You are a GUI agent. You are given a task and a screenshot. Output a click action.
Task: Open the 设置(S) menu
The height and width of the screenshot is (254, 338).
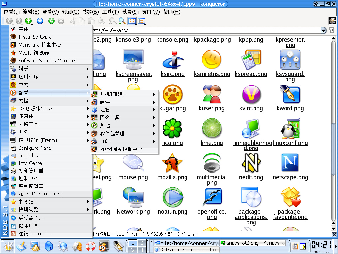coord(130,12)
